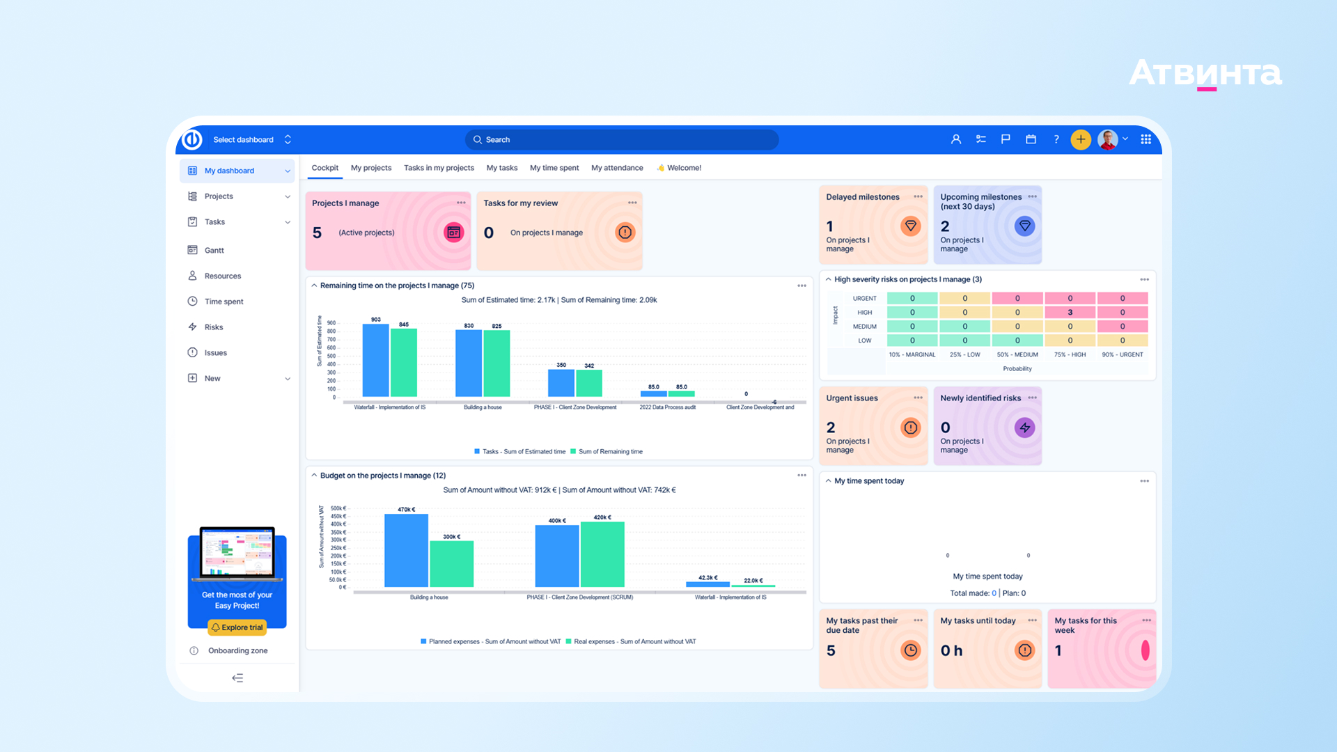
Task: Toggle legend Sum of Remaining time series
Action: click(609, 451)
